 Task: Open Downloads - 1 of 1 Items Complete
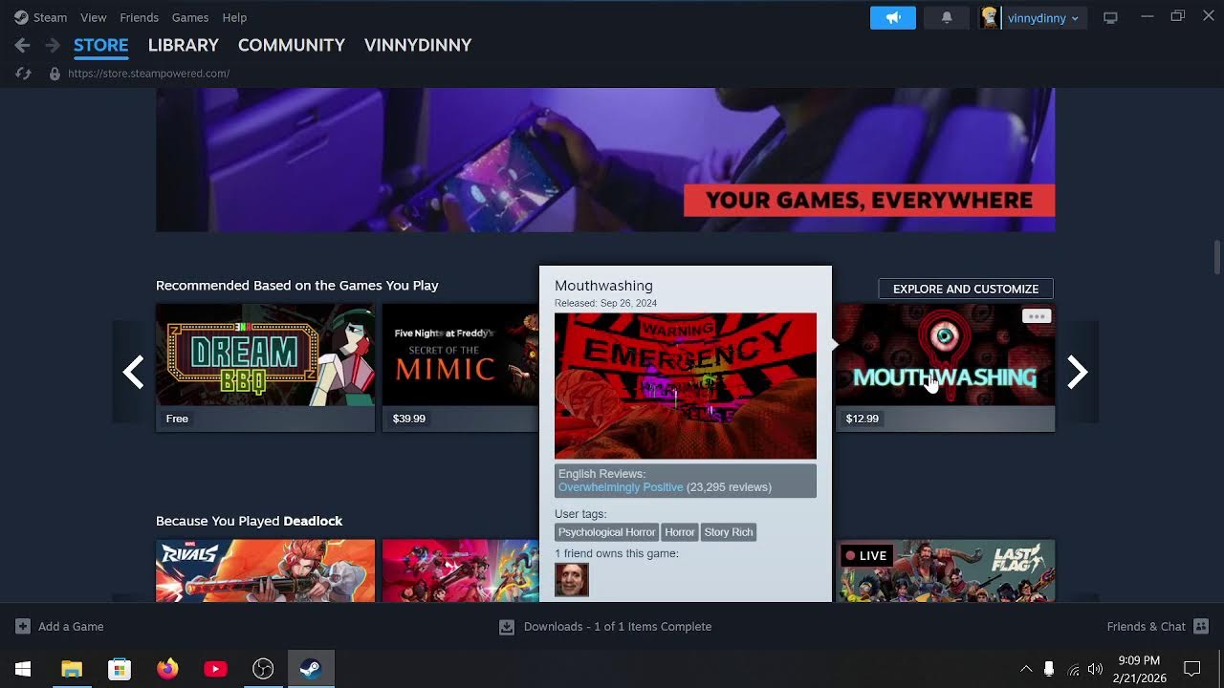coord(618,627)
